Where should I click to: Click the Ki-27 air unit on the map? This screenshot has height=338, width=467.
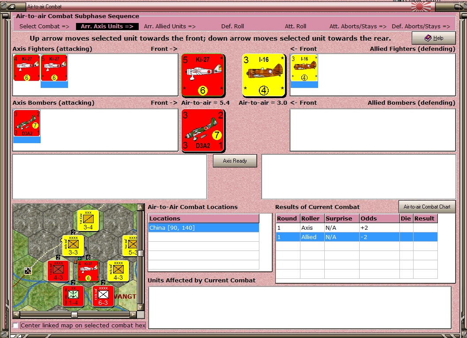pyautogui.click(x=88, y=271)
